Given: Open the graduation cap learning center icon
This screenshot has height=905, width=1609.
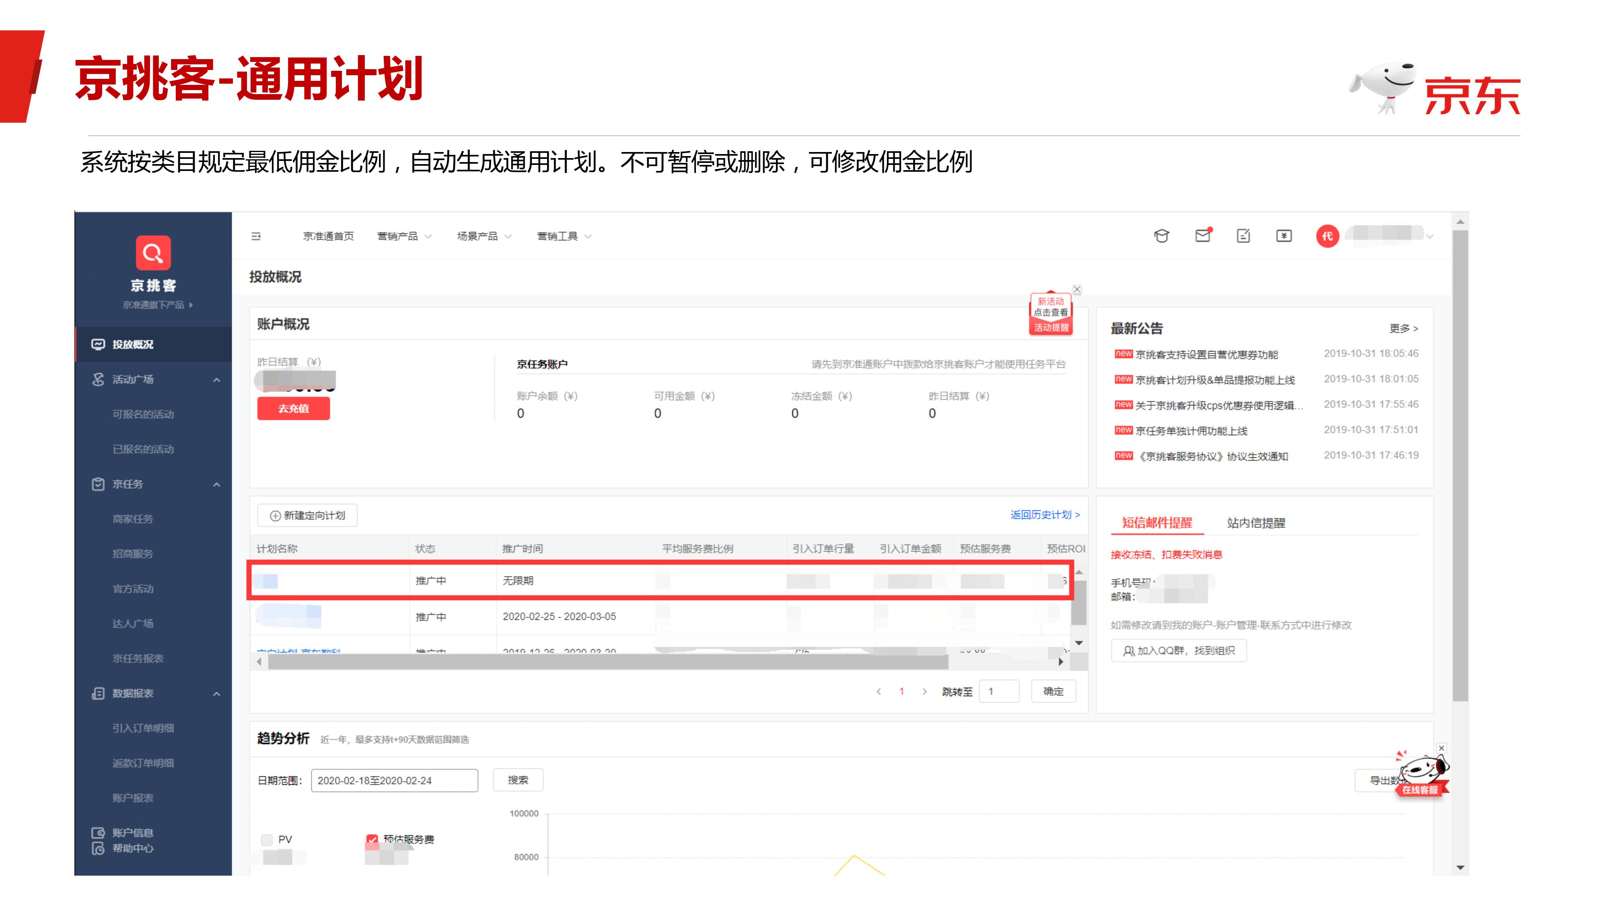Looking at the screenshot, I should 1161,235.
